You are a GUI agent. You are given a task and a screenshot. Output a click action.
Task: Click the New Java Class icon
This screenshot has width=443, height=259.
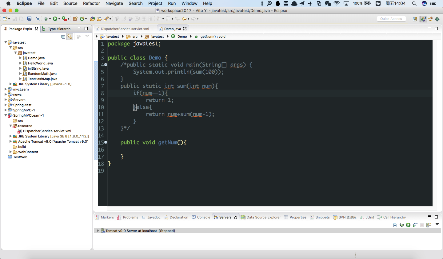[x=82, y=19]
